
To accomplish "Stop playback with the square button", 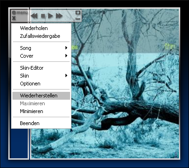I will click(43, 16).
